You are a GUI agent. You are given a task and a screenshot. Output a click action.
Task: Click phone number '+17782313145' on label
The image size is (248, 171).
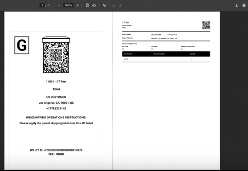point(56,109)
